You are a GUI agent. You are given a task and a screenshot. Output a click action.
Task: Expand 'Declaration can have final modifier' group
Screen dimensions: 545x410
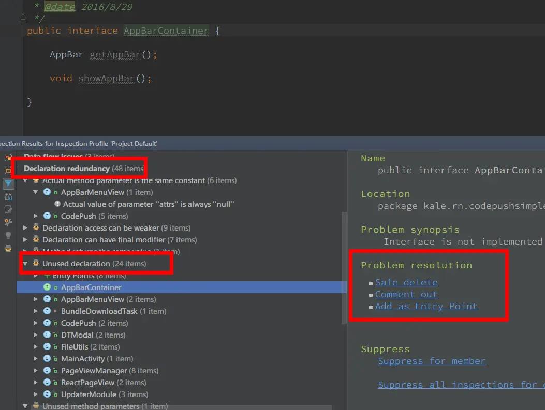pyautogui.click(x=25, y=239)
